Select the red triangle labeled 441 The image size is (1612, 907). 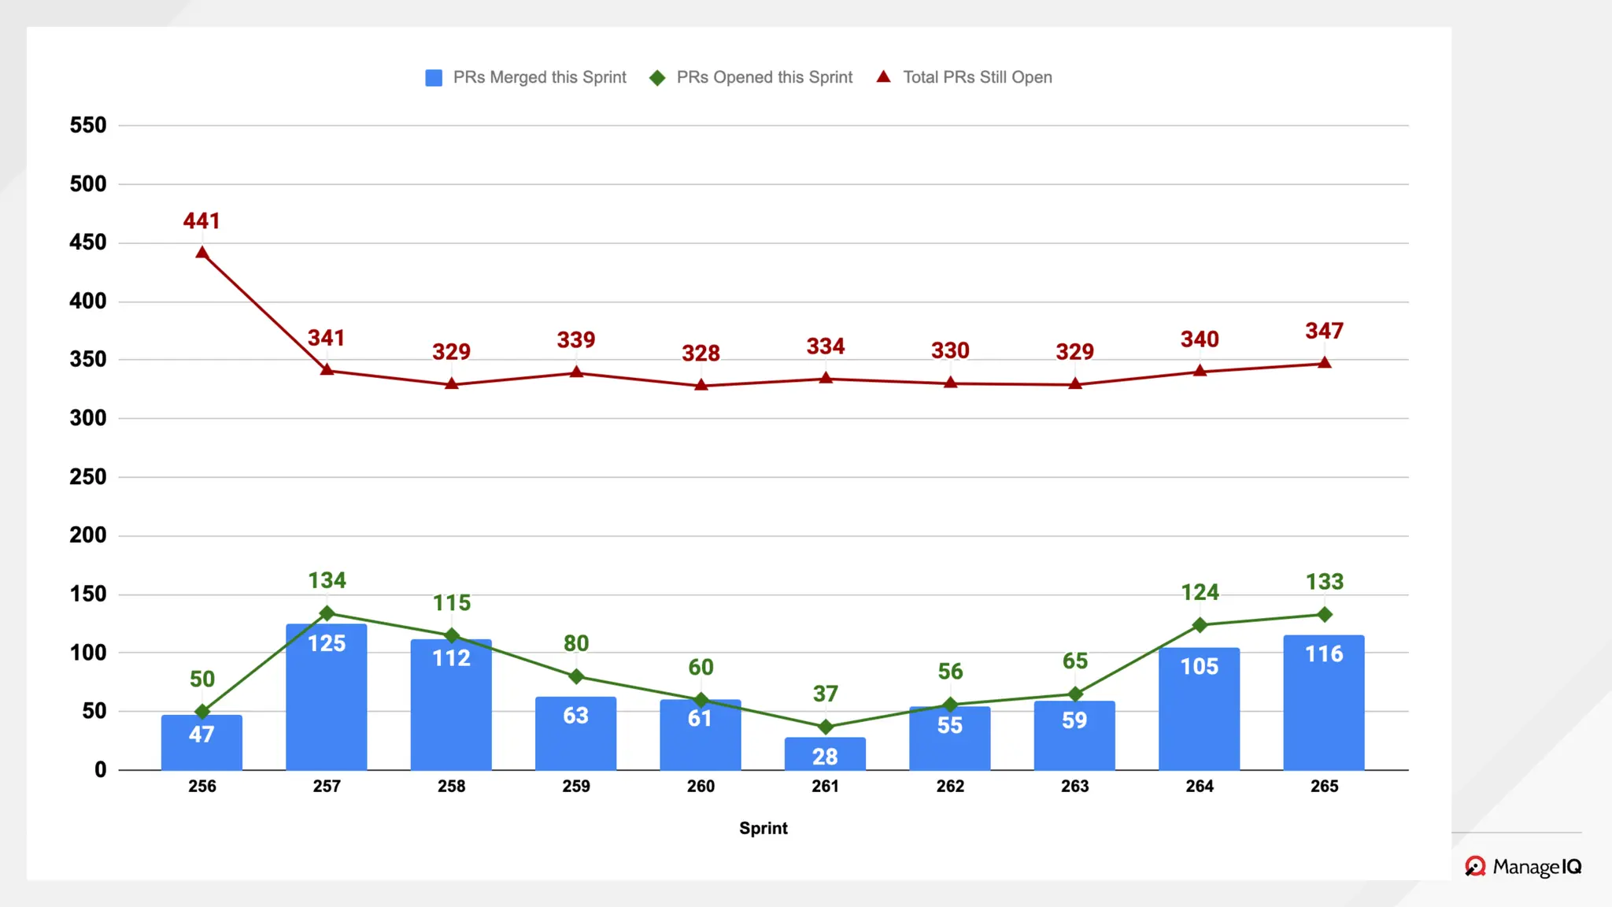(202, 254)
